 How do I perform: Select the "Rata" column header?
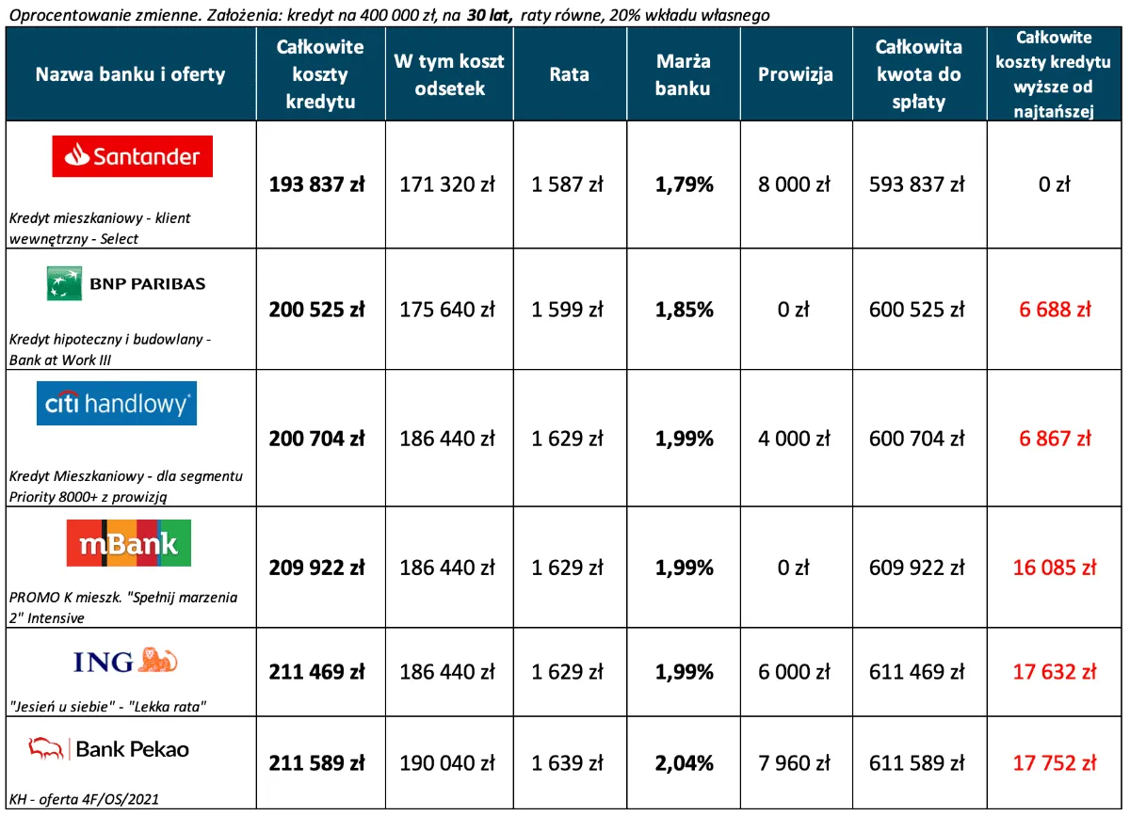(x=569, y=74)
